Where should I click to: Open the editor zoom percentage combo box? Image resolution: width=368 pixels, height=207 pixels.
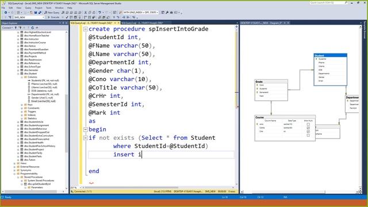coord(75,187)
